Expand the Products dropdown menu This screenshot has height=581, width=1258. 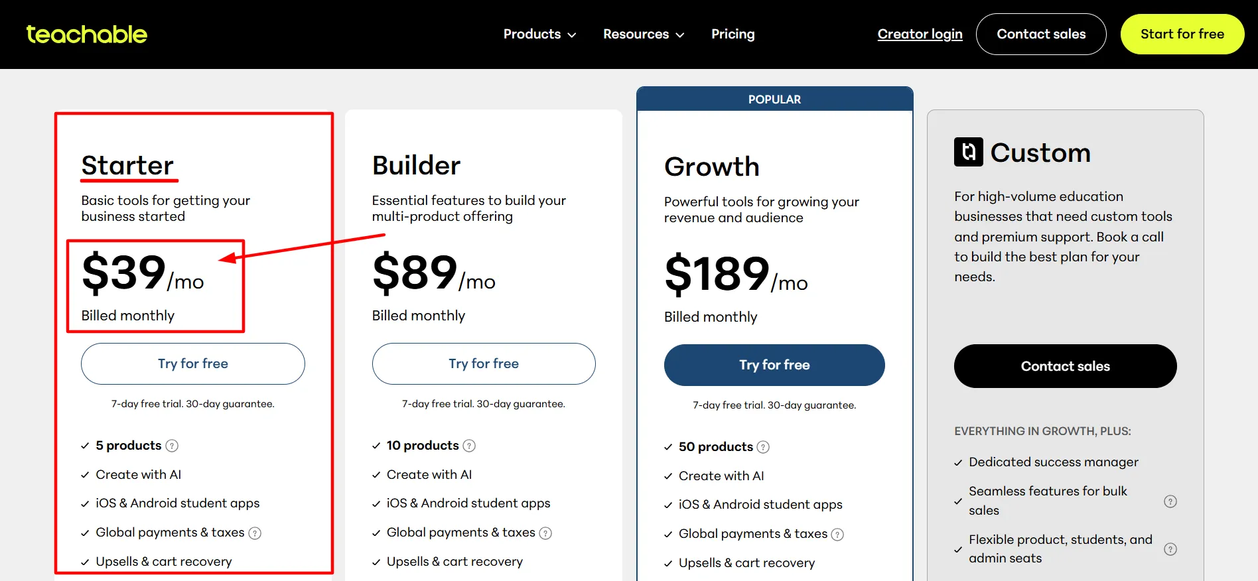[x=539, y=34]
